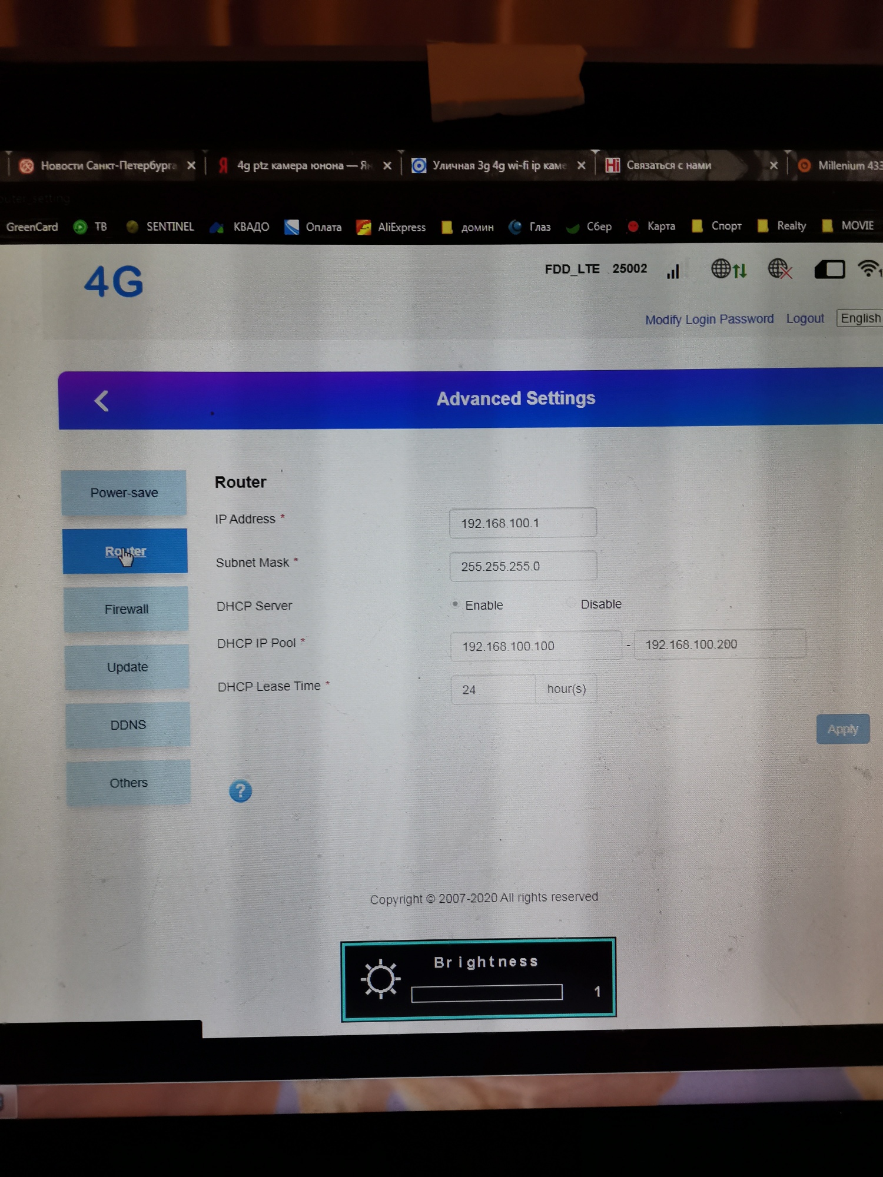Open the DDNS settings tab
The image size is (883, 1177).
tap(128, 725)
